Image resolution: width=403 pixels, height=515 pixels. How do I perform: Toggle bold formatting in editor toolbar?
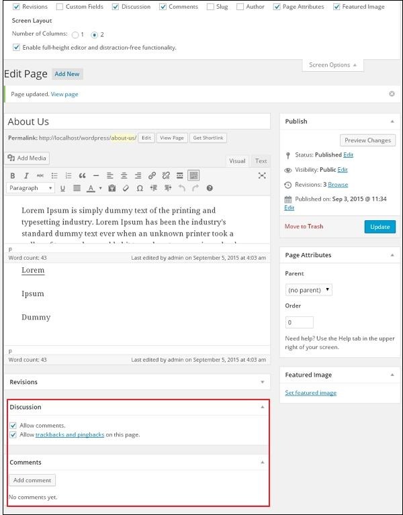(13, 175)
